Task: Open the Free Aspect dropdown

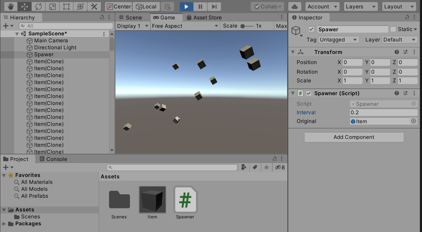Action: pos(185,26)
